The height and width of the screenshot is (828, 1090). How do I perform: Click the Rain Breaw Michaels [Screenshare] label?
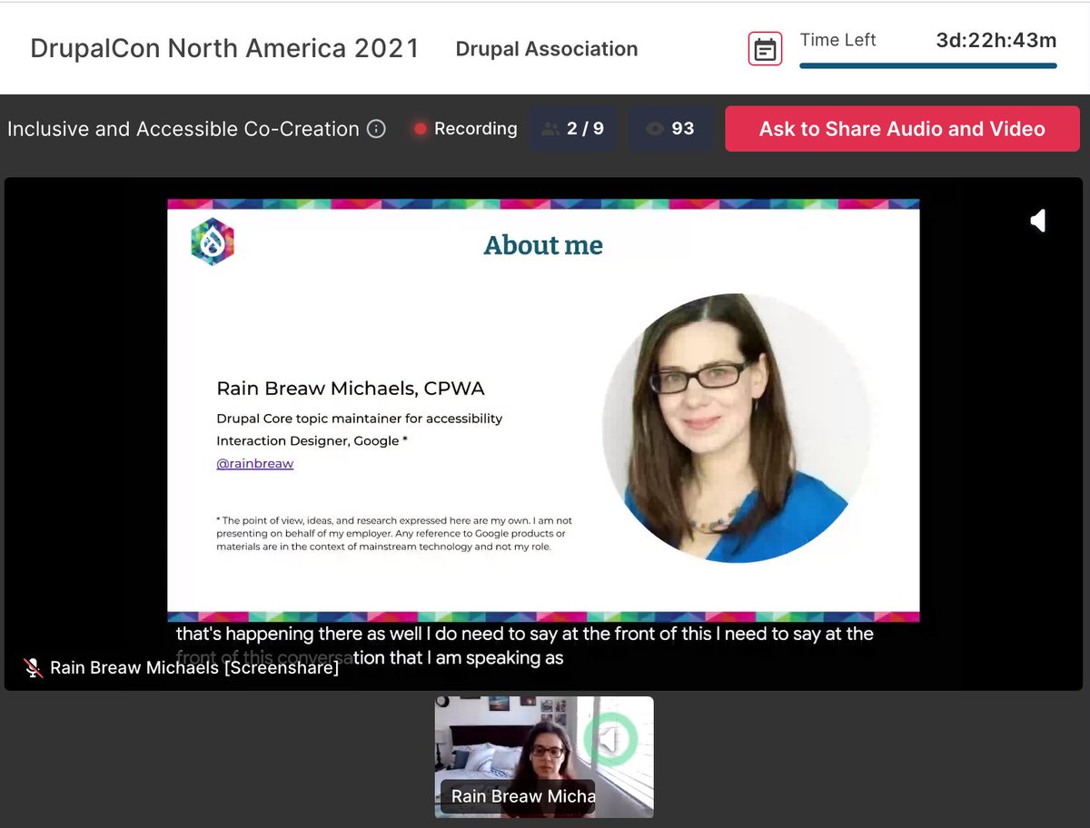click(x=194, y=668)
